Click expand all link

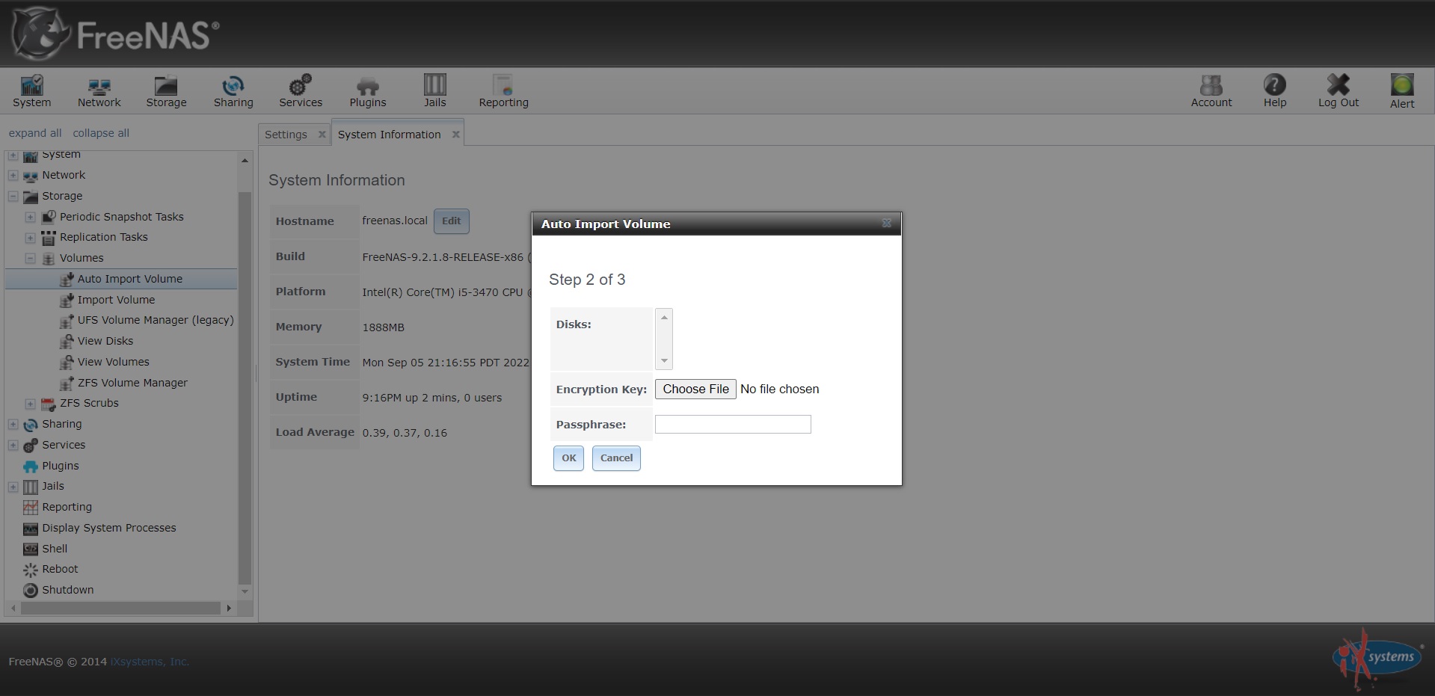35,133
